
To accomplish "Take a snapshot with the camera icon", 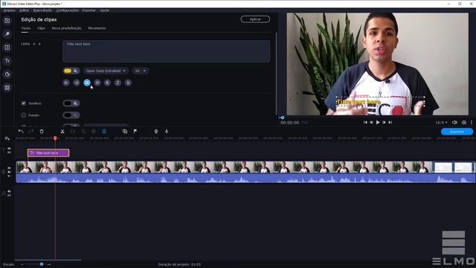I will [464, 122].
